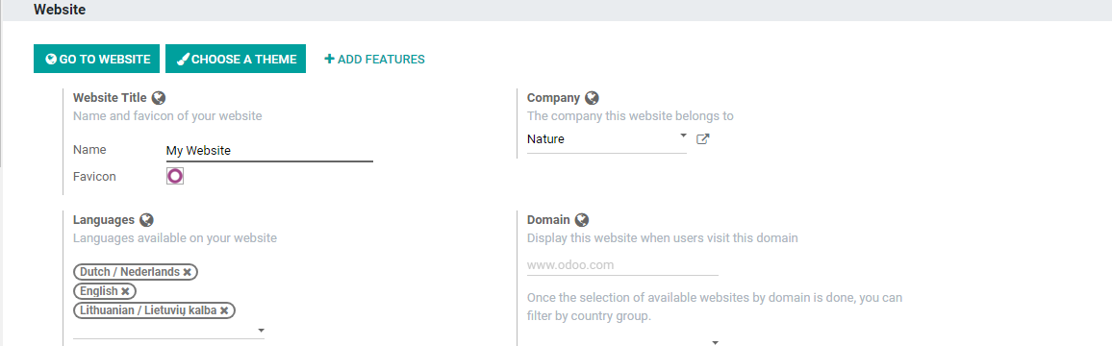The width and height of the screenshot is (1112, 346).
Task: Focus the website Name input field
Action: point(269,151)
